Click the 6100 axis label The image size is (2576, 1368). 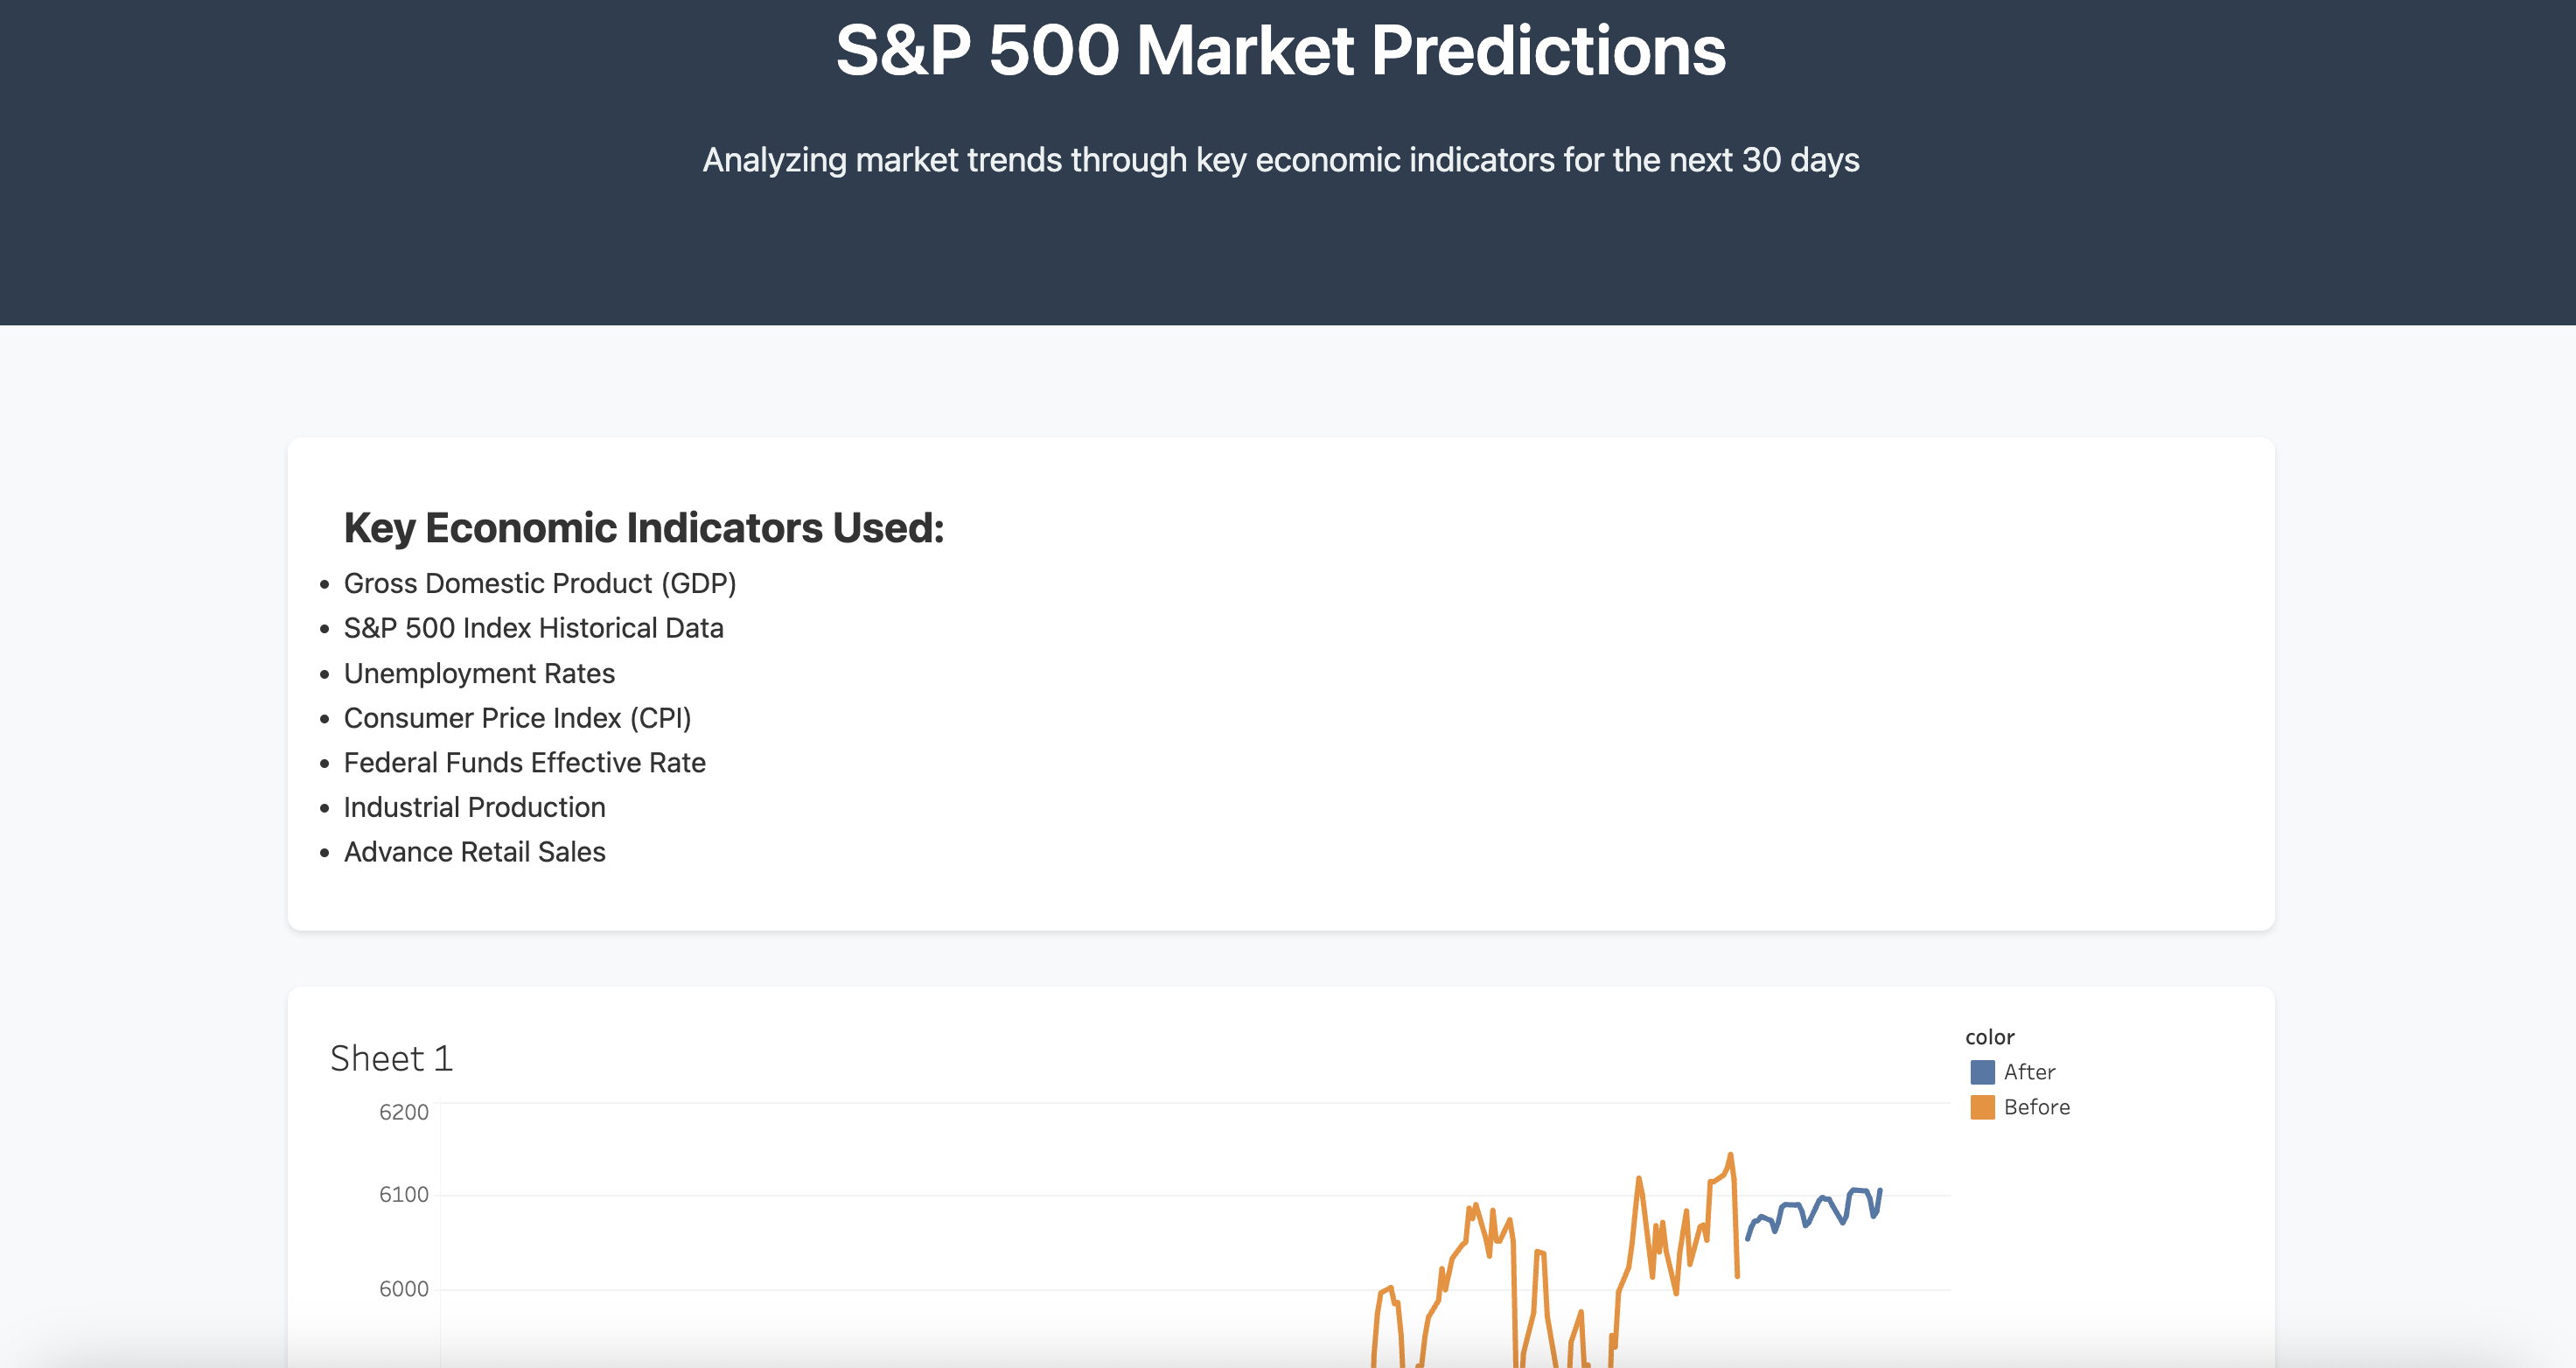(403, 1194)
